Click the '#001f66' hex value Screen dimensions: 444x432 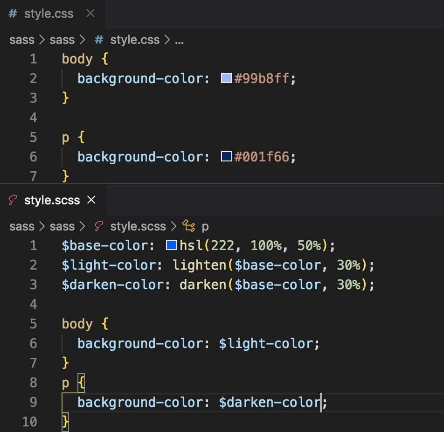262,157
